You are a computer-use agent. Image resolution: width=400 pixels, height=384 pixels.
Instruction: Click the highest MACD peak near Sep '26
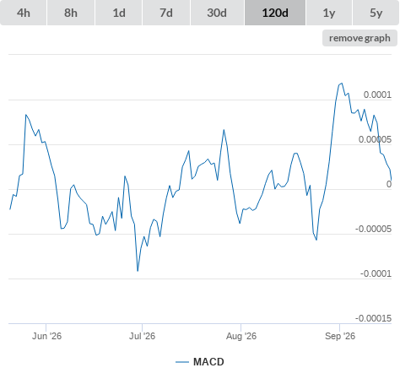pos(342,84)
